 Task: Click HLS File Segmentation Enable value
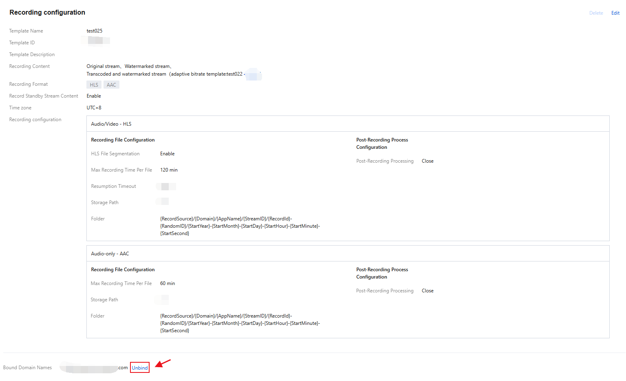pyautogui.click(x=167, y=154)
